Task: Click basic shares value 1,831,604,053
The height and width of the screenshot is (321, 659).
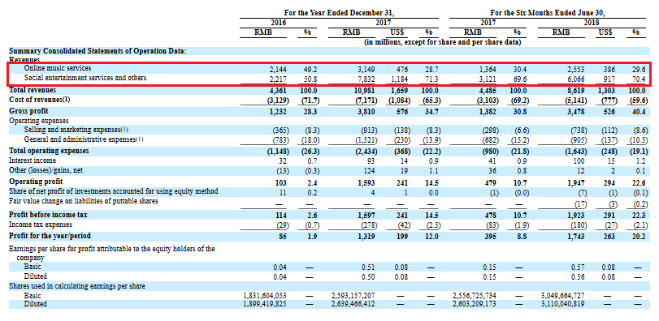Action: point(265,296)
